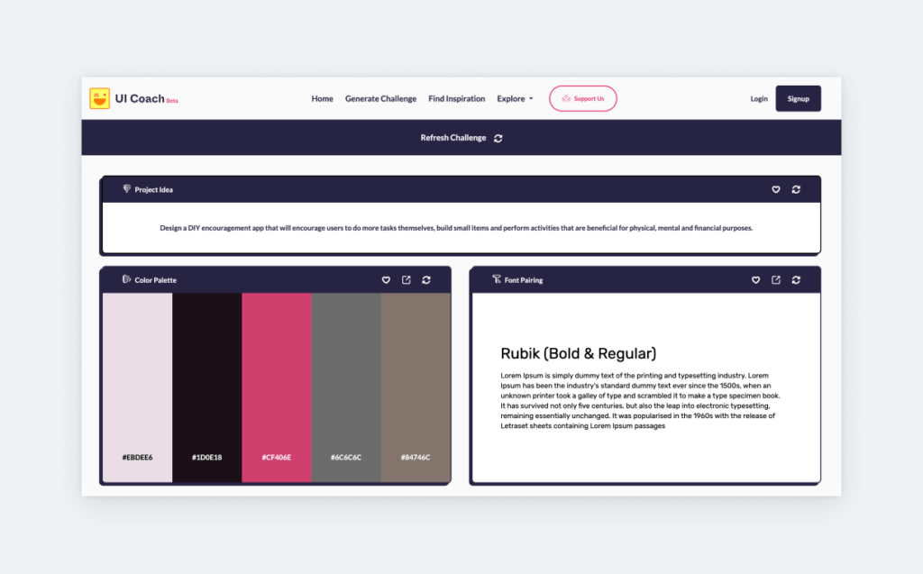Click the typography icon beside Font Pairing

coord(495,280)
